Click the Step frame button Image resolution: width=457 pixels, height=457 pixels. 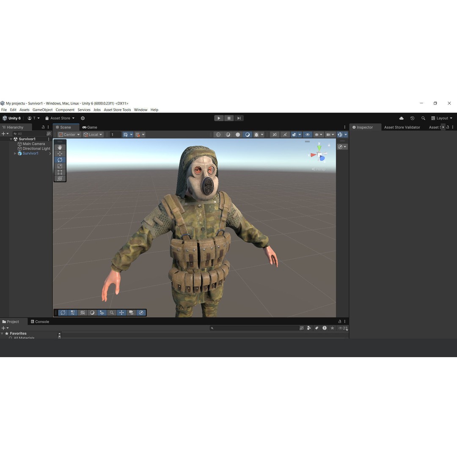coord(239,118)
